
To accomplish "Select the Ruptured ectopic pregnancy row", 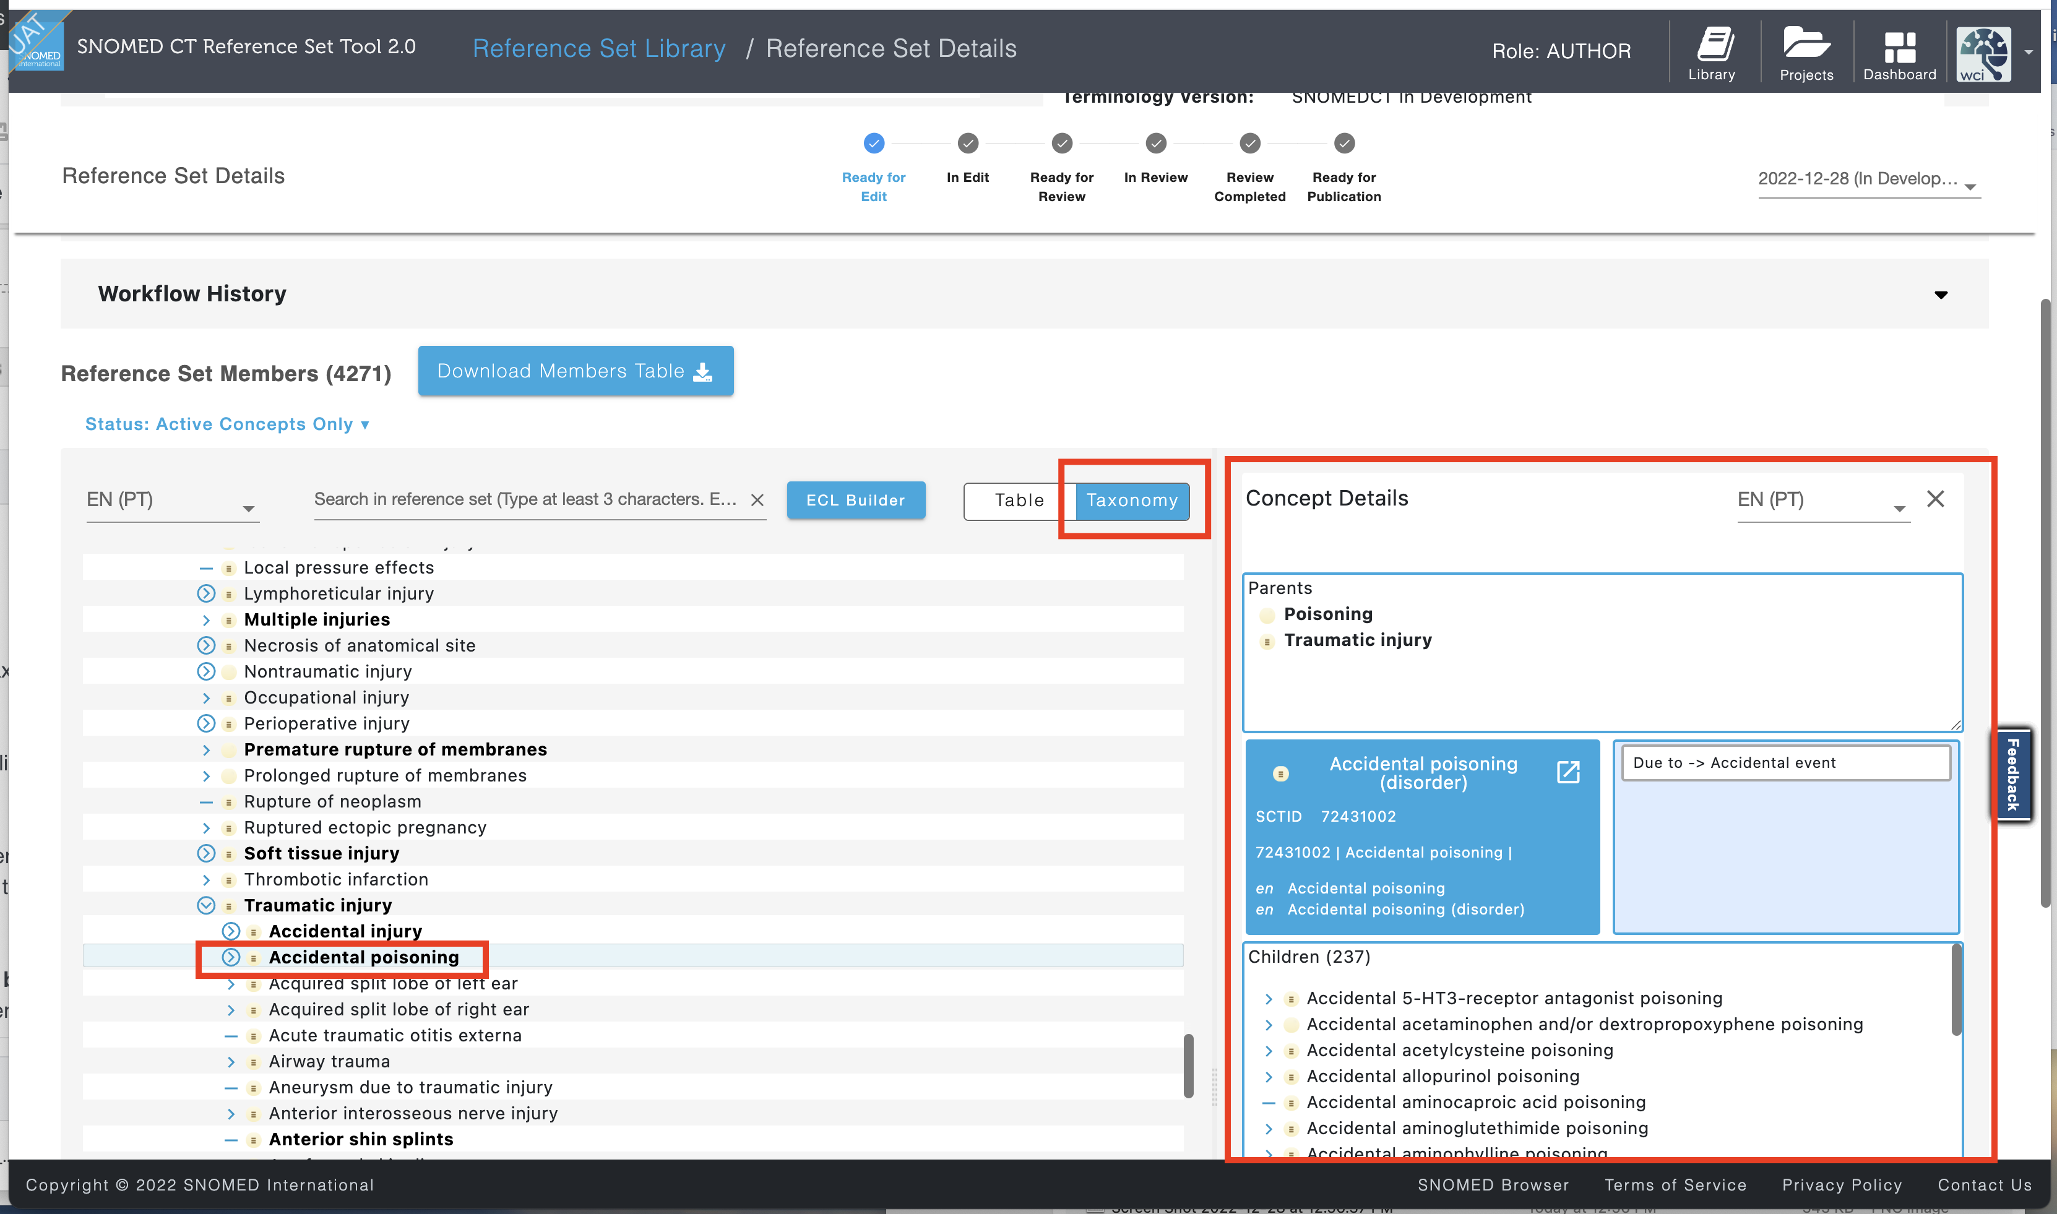I will tap(633, 827).
